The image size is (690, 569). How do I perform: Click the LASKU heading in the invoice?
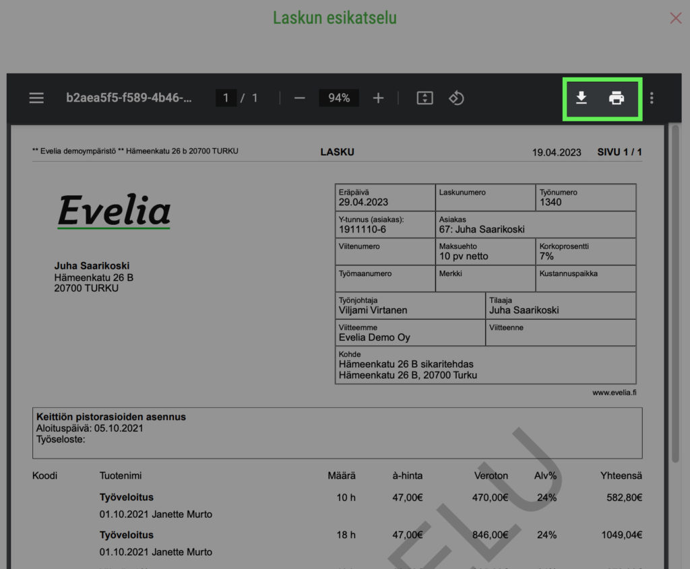(337, 152)
